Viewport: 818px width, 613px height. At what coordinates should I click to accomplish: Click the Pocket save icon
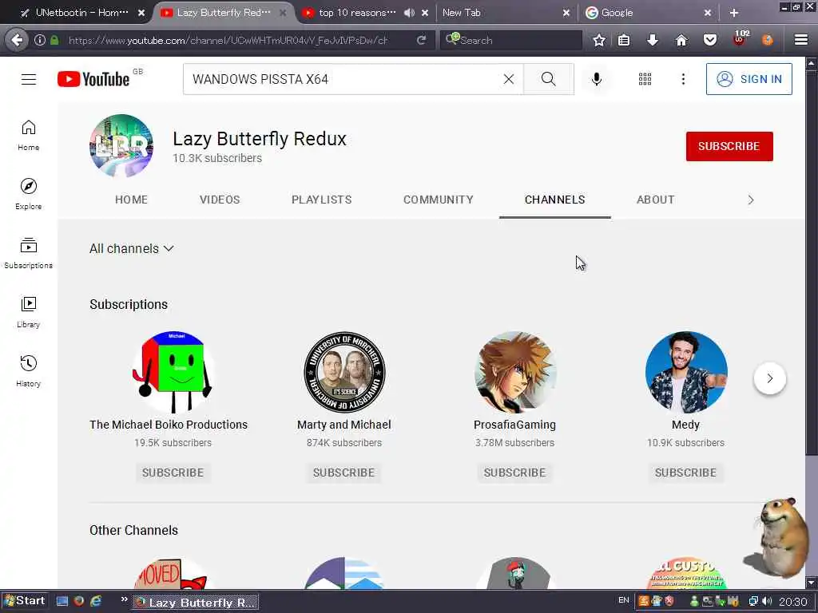pyautogui.click(x=710, y=40)
